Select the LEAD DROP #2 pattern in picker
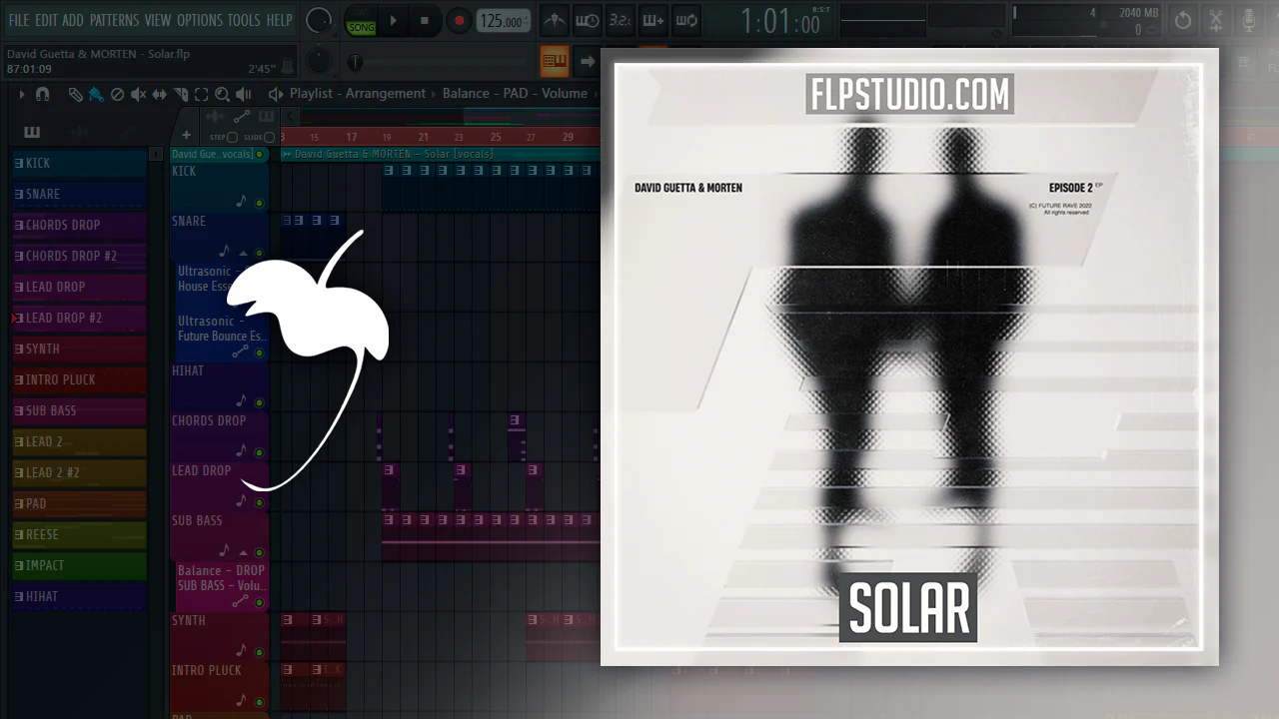Viewport: 1279px width, 719px height. tap(79, 318)
